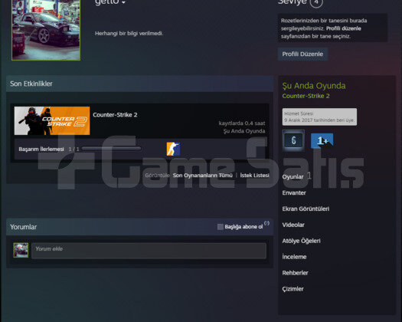402x322 pixels.
Task: Click the years of service badge 6
Action: 293,140
